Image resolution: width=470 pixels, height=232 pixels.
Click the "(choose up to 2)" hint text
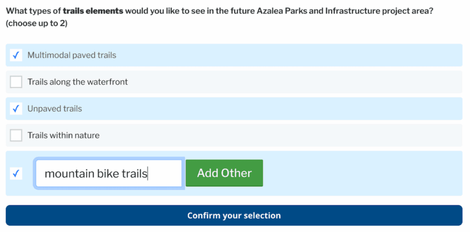(37, 23)
